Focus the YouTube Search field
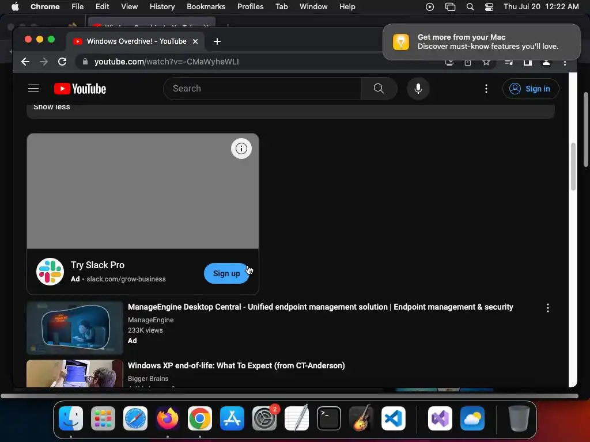The width and height of the screenshot is (590, 442). pos(262,88)
